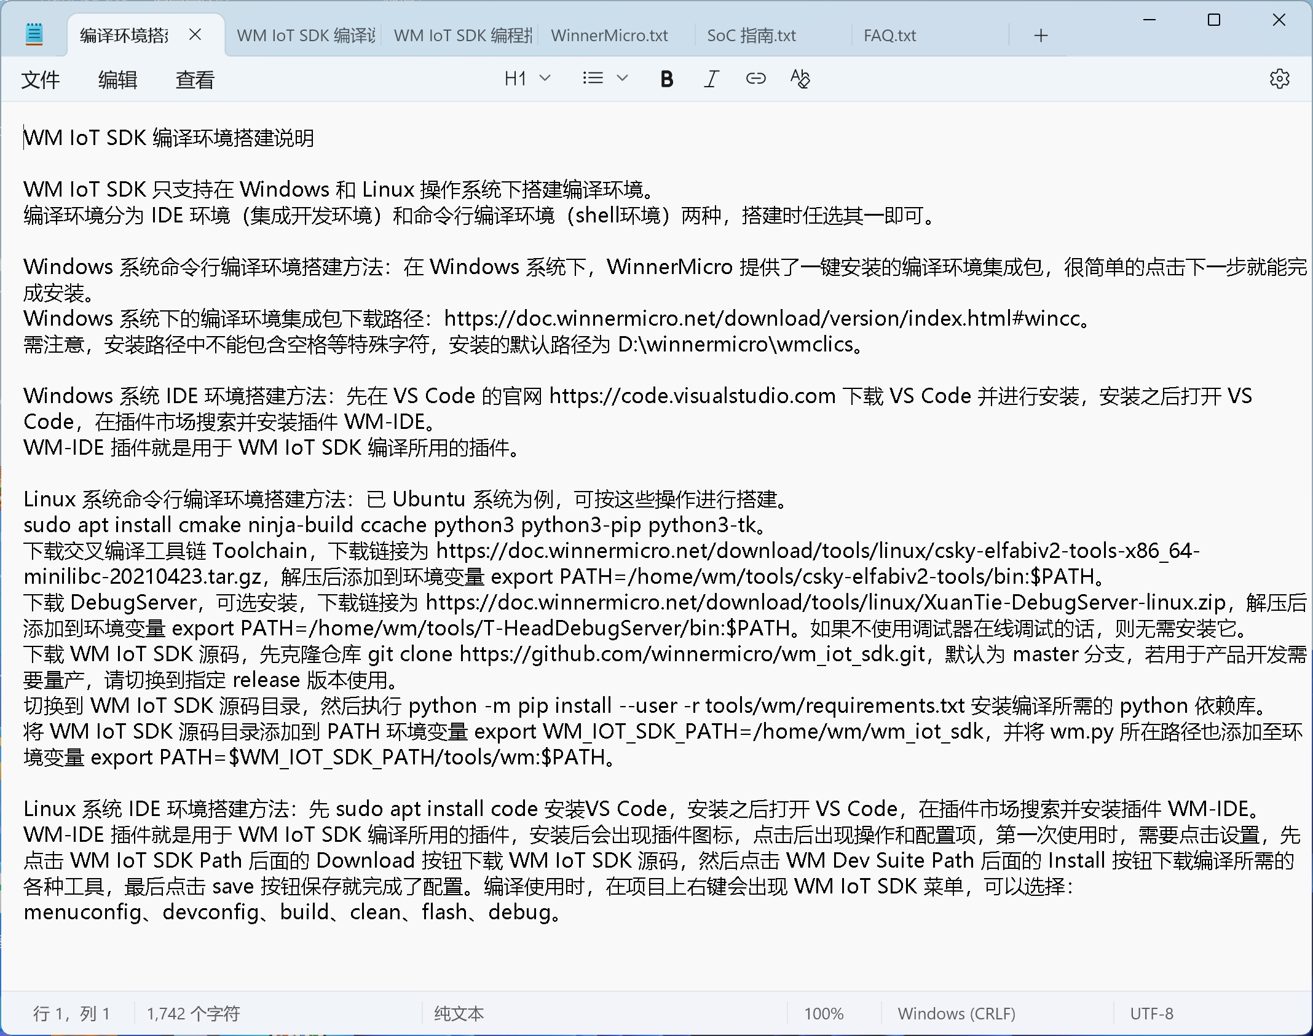Open the 100% zoom level selector
This screenshot has height=1036, width=1313.
point(824,1013)
